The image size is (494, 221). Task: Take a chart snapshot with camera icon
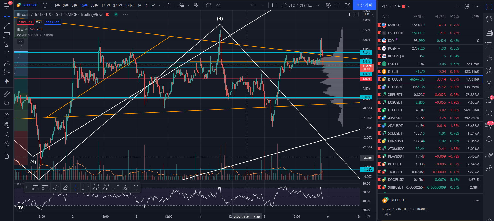point(348,5)
